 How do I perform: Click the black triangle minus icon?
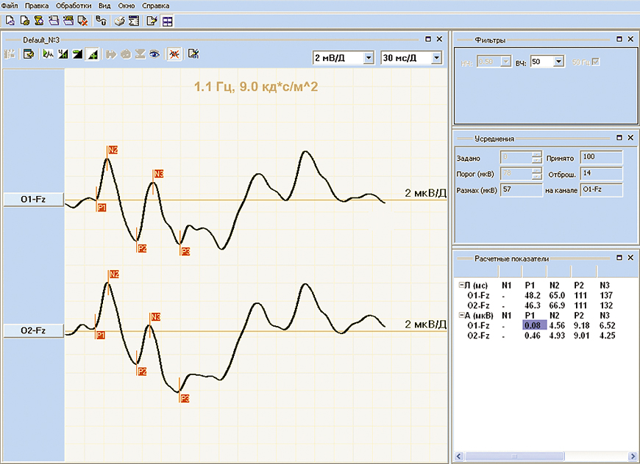77,54
